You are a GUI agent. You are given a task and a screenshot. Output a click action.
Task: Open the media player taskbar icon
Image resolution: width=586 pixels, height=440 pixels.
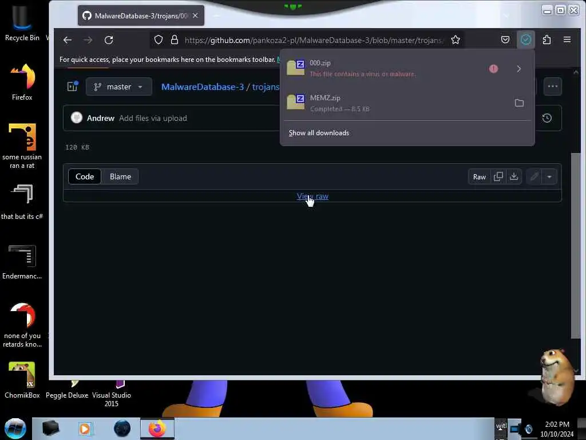[x=85, y=429]
